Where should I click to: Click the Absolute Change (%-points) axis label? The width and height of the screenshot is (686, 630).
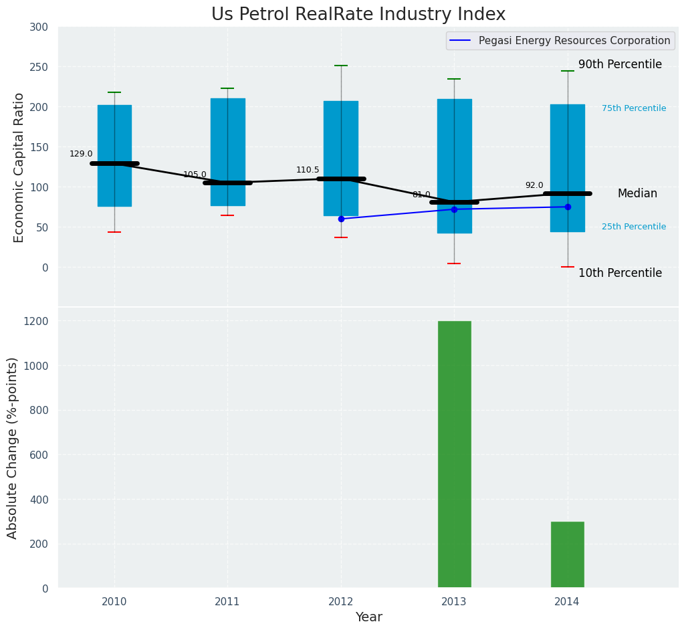click(x=13, y=447)
